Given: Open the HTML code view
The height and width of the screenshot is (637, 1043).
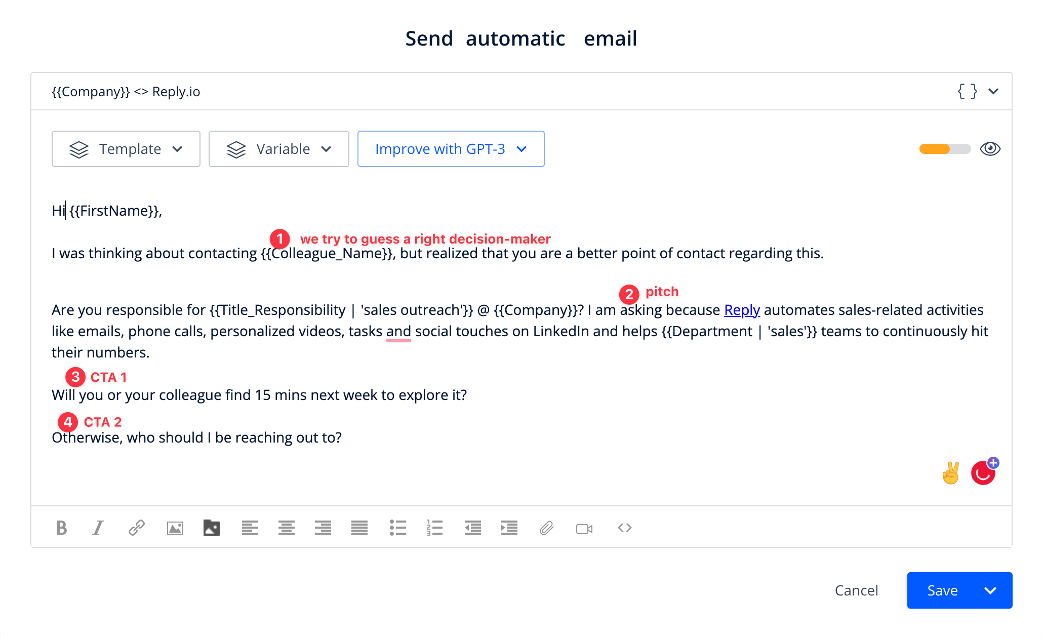Looking at the screenshot, I should click(x=624, y=528).
